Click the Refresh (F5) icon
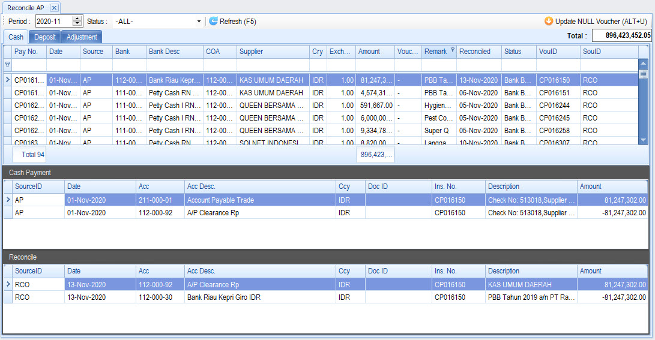Screen dimensions: 655x340 tap(213, 22)
